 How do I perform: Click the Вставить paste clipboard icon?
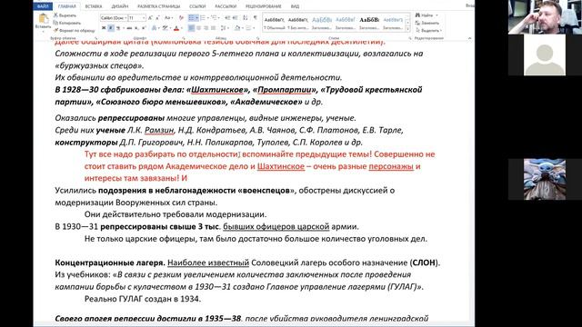(43, 18)
